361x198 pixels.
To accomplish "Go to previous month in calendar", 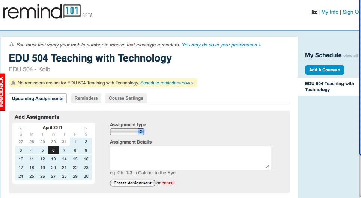I will 22,129.
